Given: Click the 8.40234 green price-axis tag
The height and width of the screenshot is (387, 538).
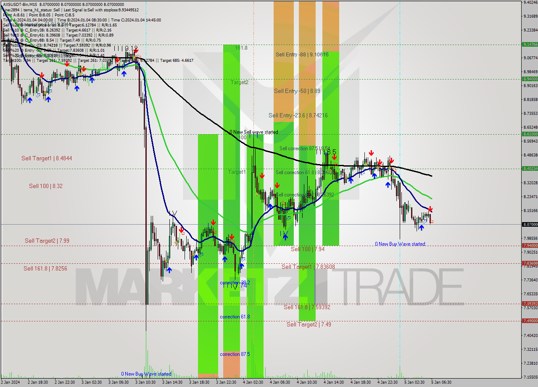Looking at the screenshot, I should point(530,168).
